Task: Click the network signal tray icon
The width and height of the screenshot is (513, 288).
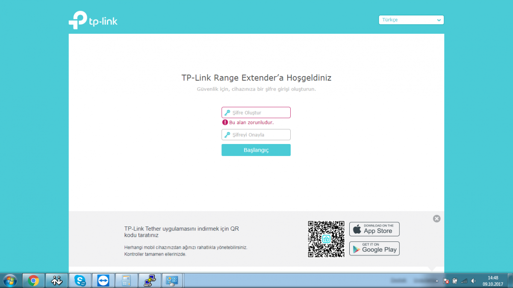Action: (x=464, y=281)
